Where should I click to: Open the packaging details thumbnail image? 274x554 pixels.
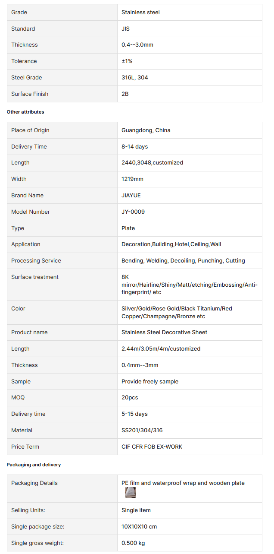(x=130, y=493)
